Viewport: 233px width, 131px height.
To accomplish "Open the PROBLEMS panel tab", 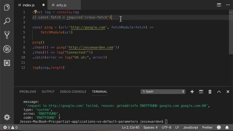I will pyautogui.click(x=28, y=92).
